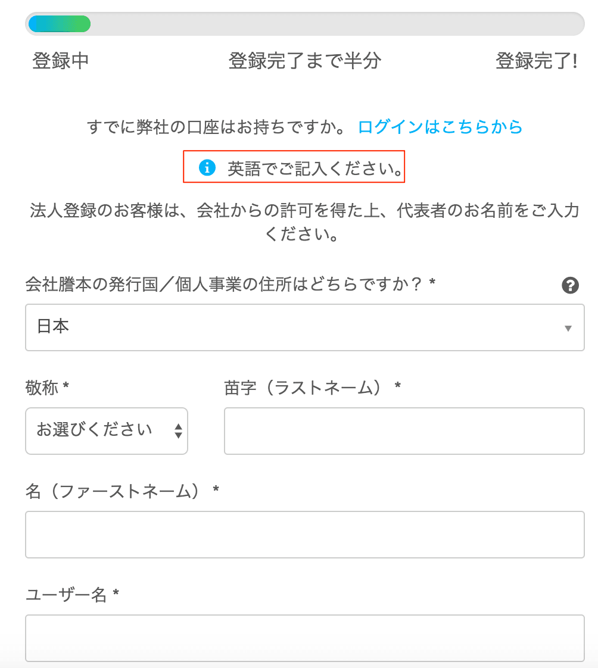Focus the 名 first name field
598x668 pixels.
[304, 534]
